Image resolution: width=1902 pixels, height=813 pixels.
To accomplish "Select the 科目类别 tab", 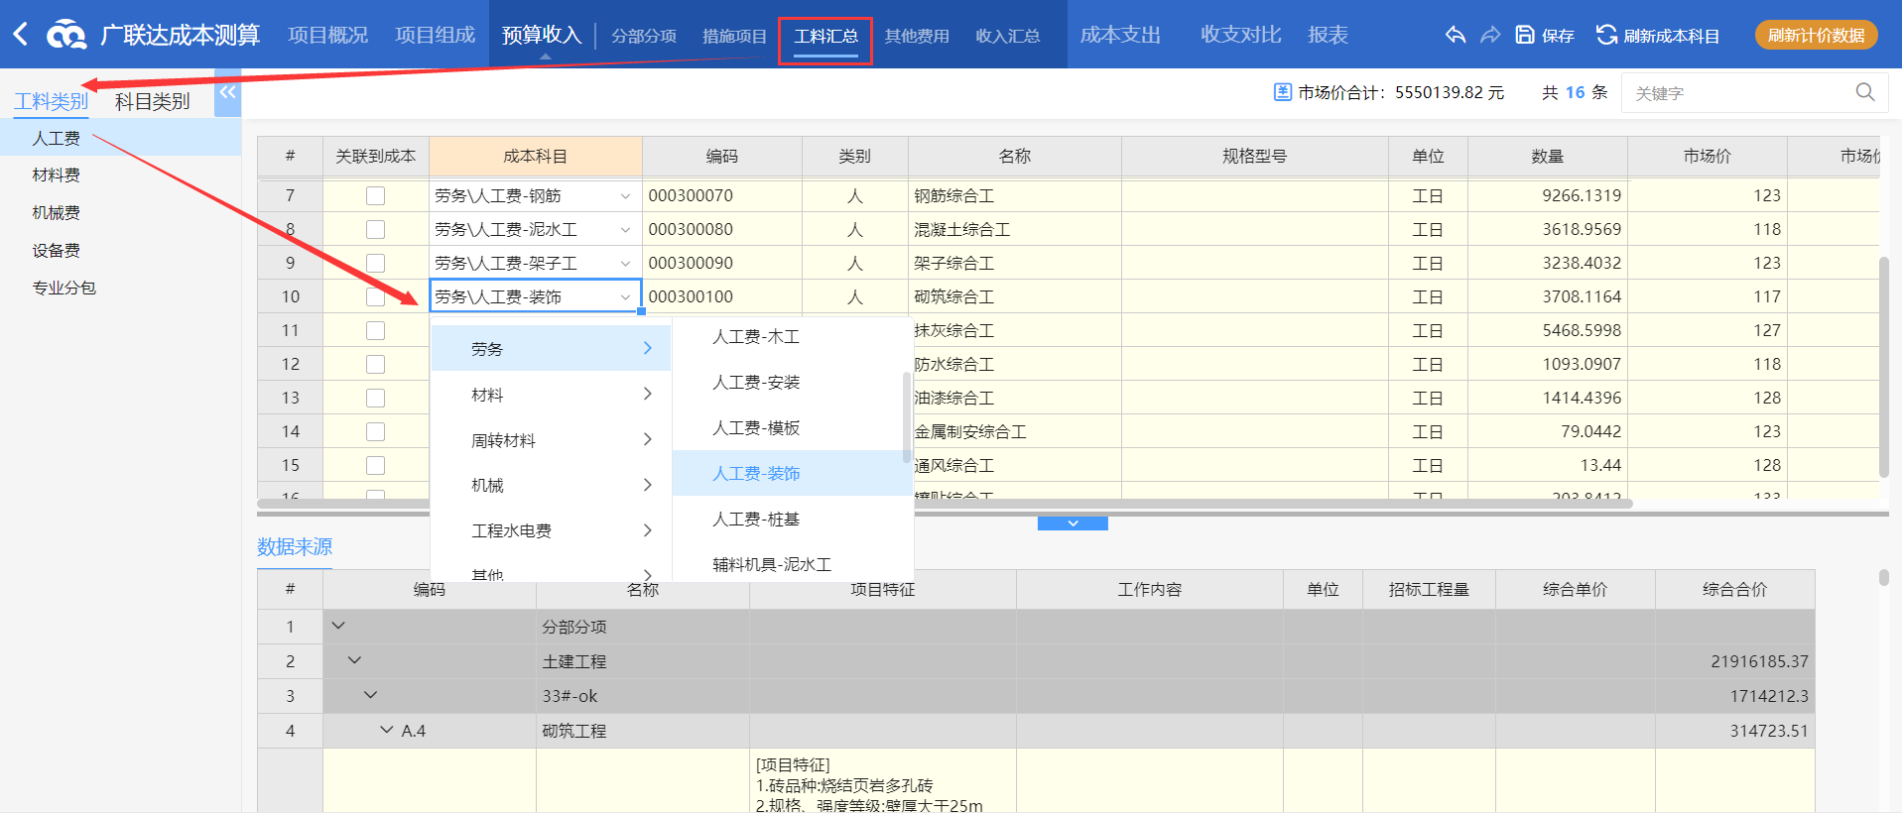I will (152, 101).
